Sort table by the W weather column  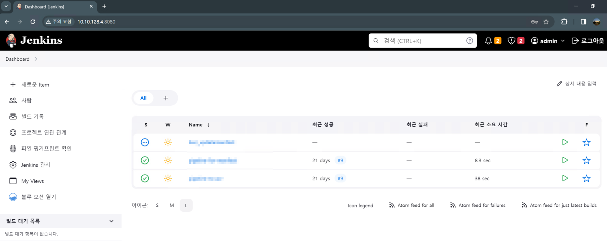[x=168, y=125]
